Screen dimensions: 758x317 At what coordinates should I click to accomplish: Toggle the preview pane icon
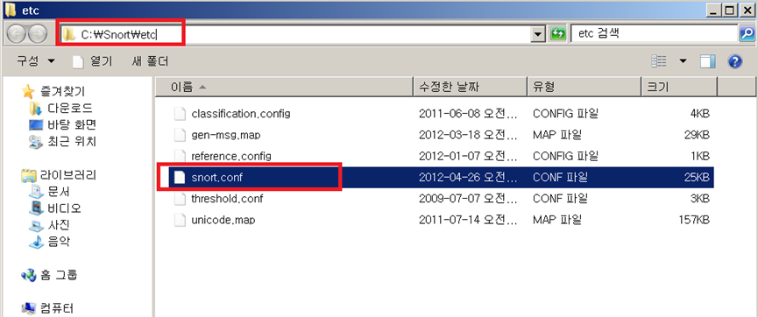708,61
